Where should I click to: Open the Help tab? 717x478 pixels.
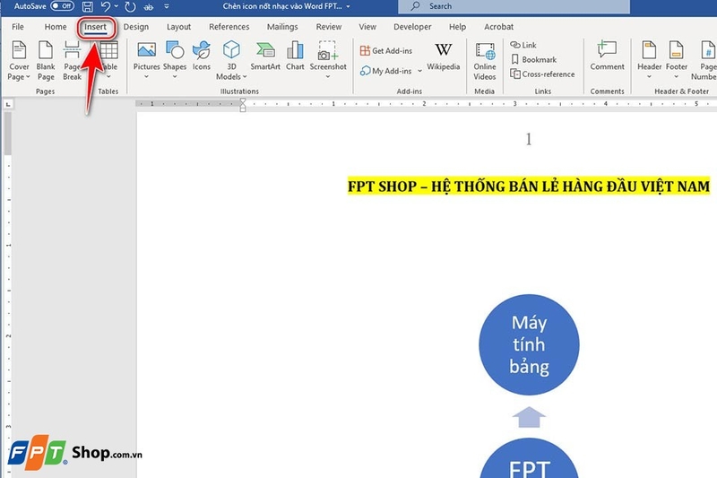[457, 27]
